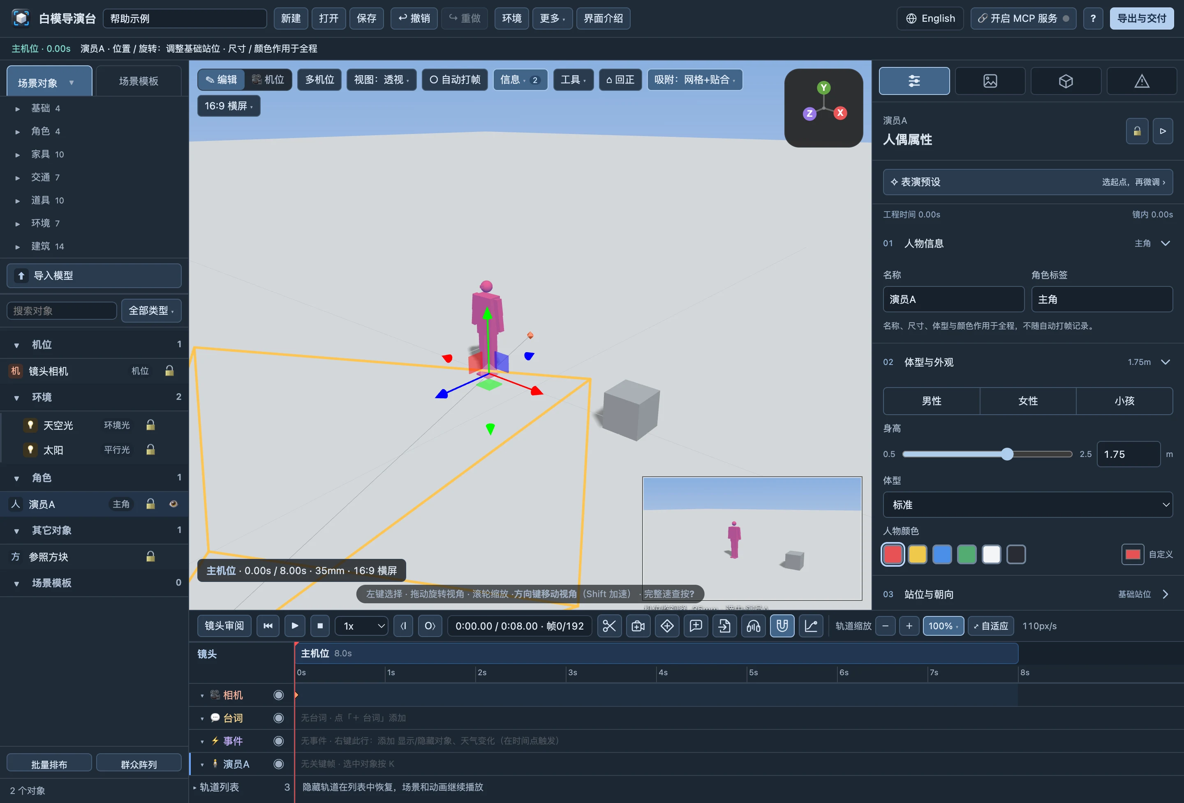Jump to timeline start with rewind button

point(268,626)
